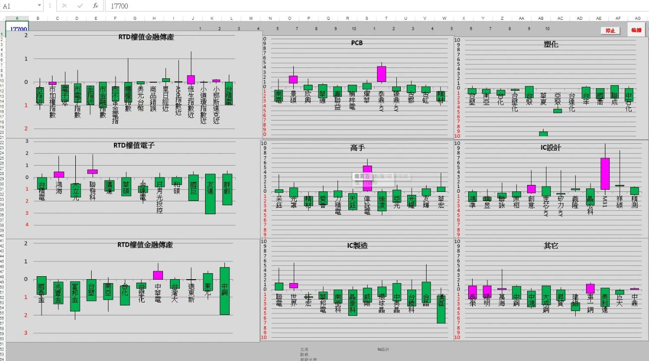Image resolution: width=649 pixels, height=361 pixels.
Task: Select the 塑化 chart title
Action: coord(550,44)
